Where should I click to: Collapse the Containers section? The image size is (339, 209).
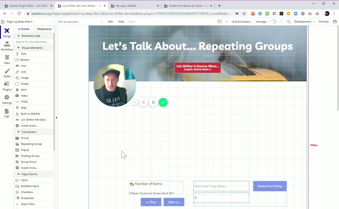34,132
